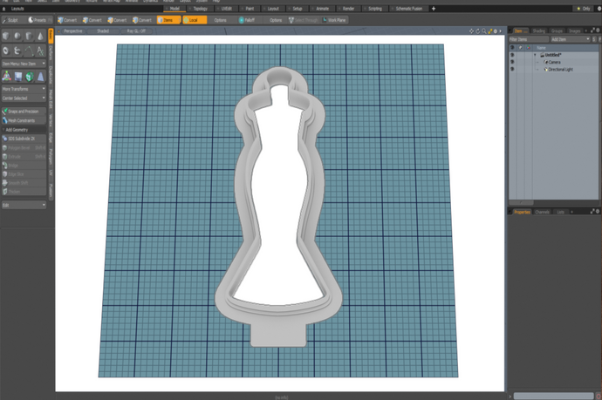Activate the green Rotate tool
This screenshot has width=602, height=400.
pyautogui.click(x=29, y=77)
